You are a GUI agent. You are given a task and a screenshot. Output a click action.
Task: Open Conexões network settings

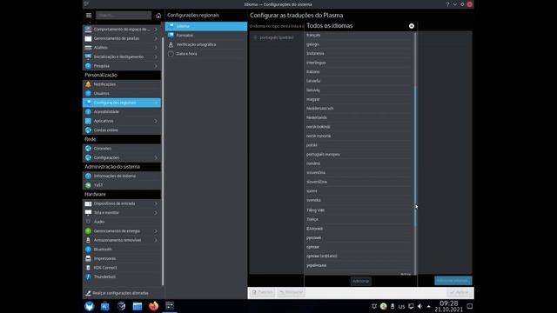122,149
